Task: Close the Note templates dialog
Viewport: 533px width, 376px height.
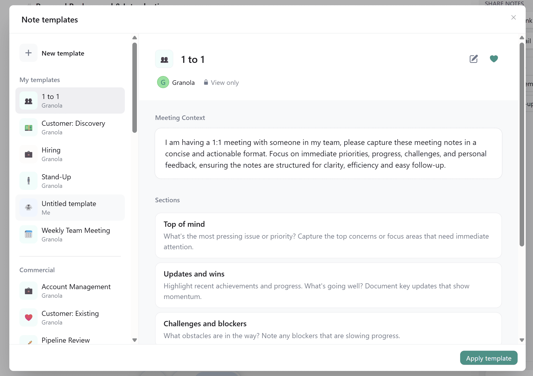Action: coord(514,17)
